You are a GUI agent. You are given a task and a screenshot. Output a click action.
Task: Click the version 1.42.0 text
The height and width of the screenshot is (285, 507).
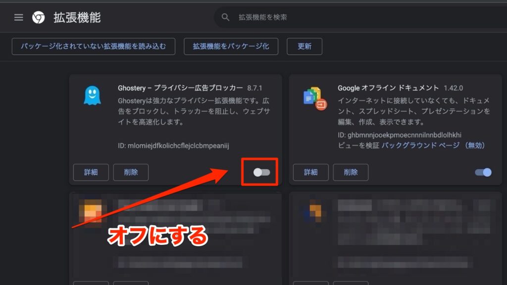(x=454, y=88)
